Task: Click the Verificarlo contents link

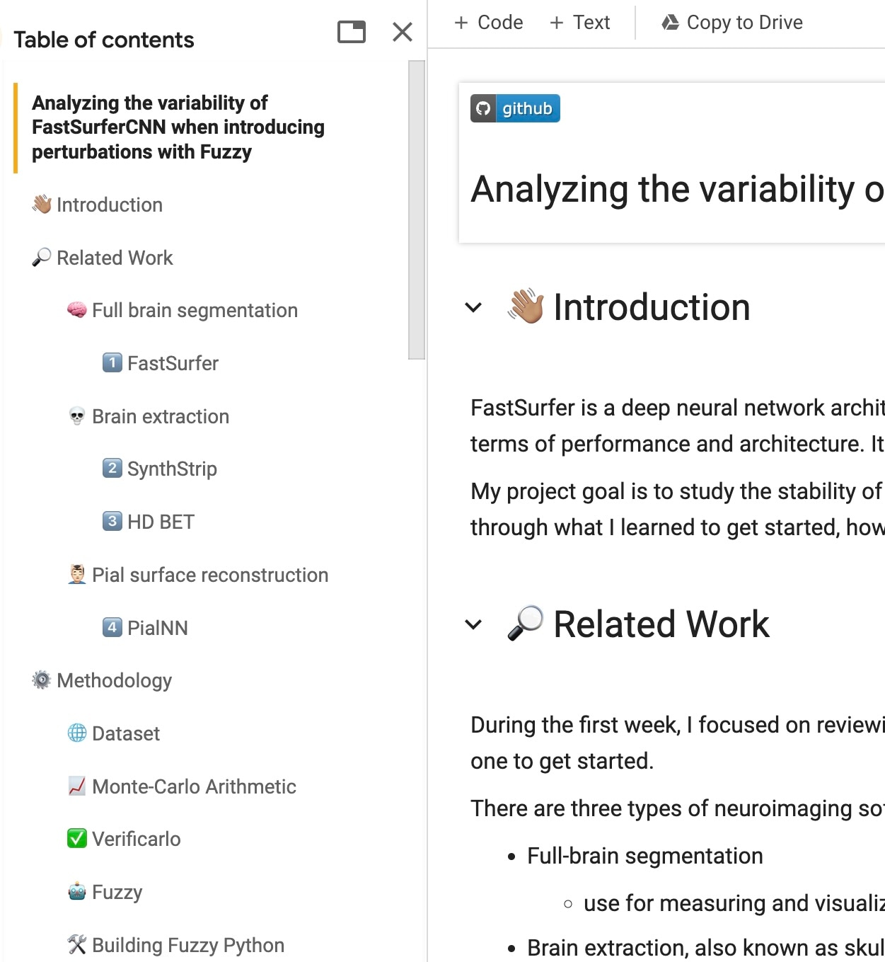Action: 137,839
